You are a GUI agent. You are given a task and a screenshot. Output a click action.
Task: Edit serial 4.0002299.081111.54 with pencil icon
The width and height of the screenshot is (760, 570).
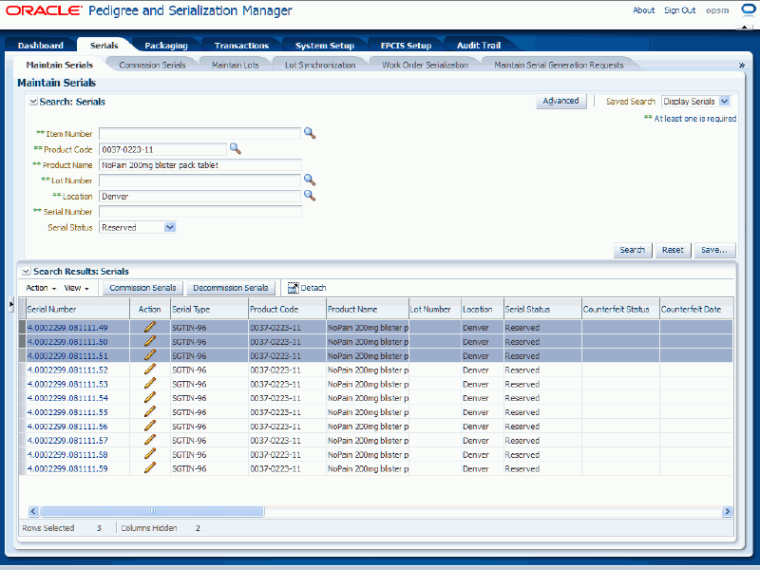(150, 397)
